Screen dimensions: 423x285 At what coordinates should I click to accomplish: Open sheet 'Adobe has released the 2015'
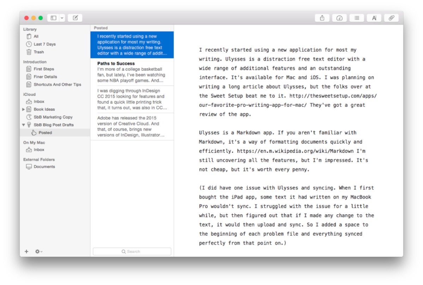[132, 126]
